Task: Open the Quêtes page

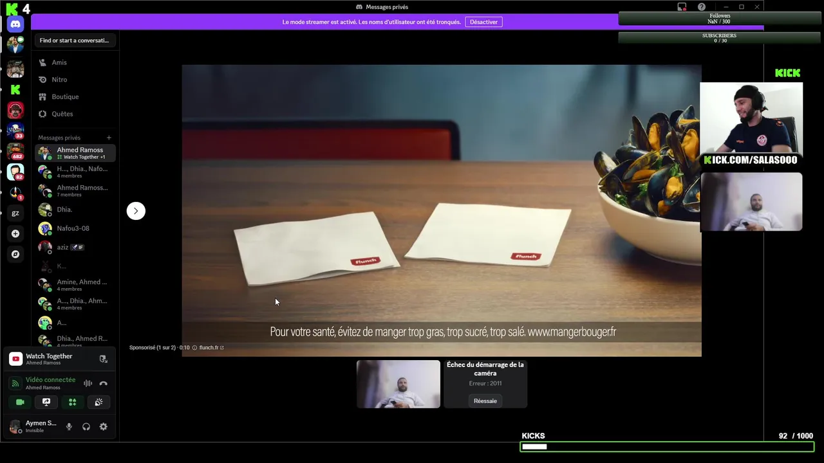Action: (x=75, y=114)
